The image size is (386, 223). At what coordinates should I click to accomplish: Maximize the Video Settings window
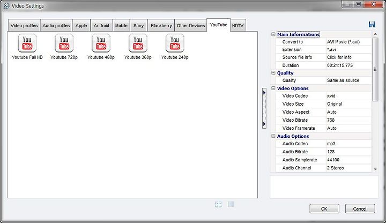click(359, 4)
